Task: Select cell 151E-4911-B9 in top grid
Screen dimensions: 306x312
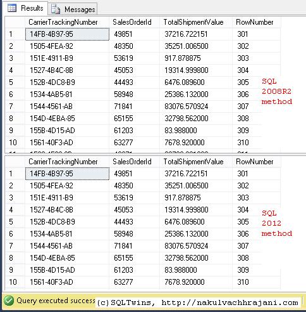Action: (x=67, y=58)
